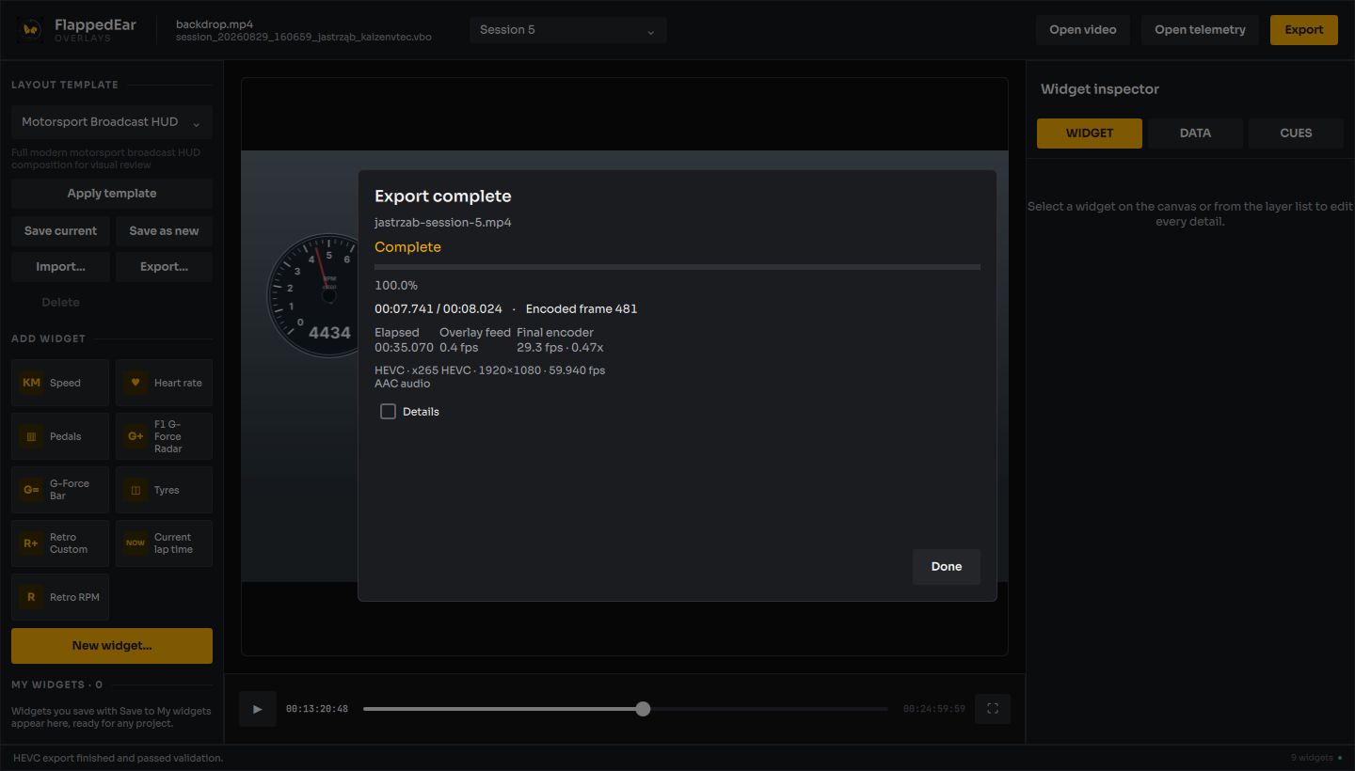
Task: Enable the Details checkbox
Action: coord(388,412)
